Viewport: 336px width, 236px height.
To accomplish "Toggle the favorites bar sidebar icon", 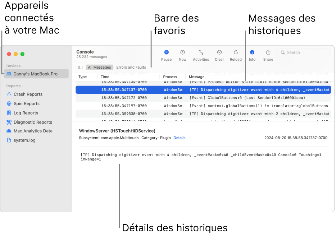I will 80,68.
